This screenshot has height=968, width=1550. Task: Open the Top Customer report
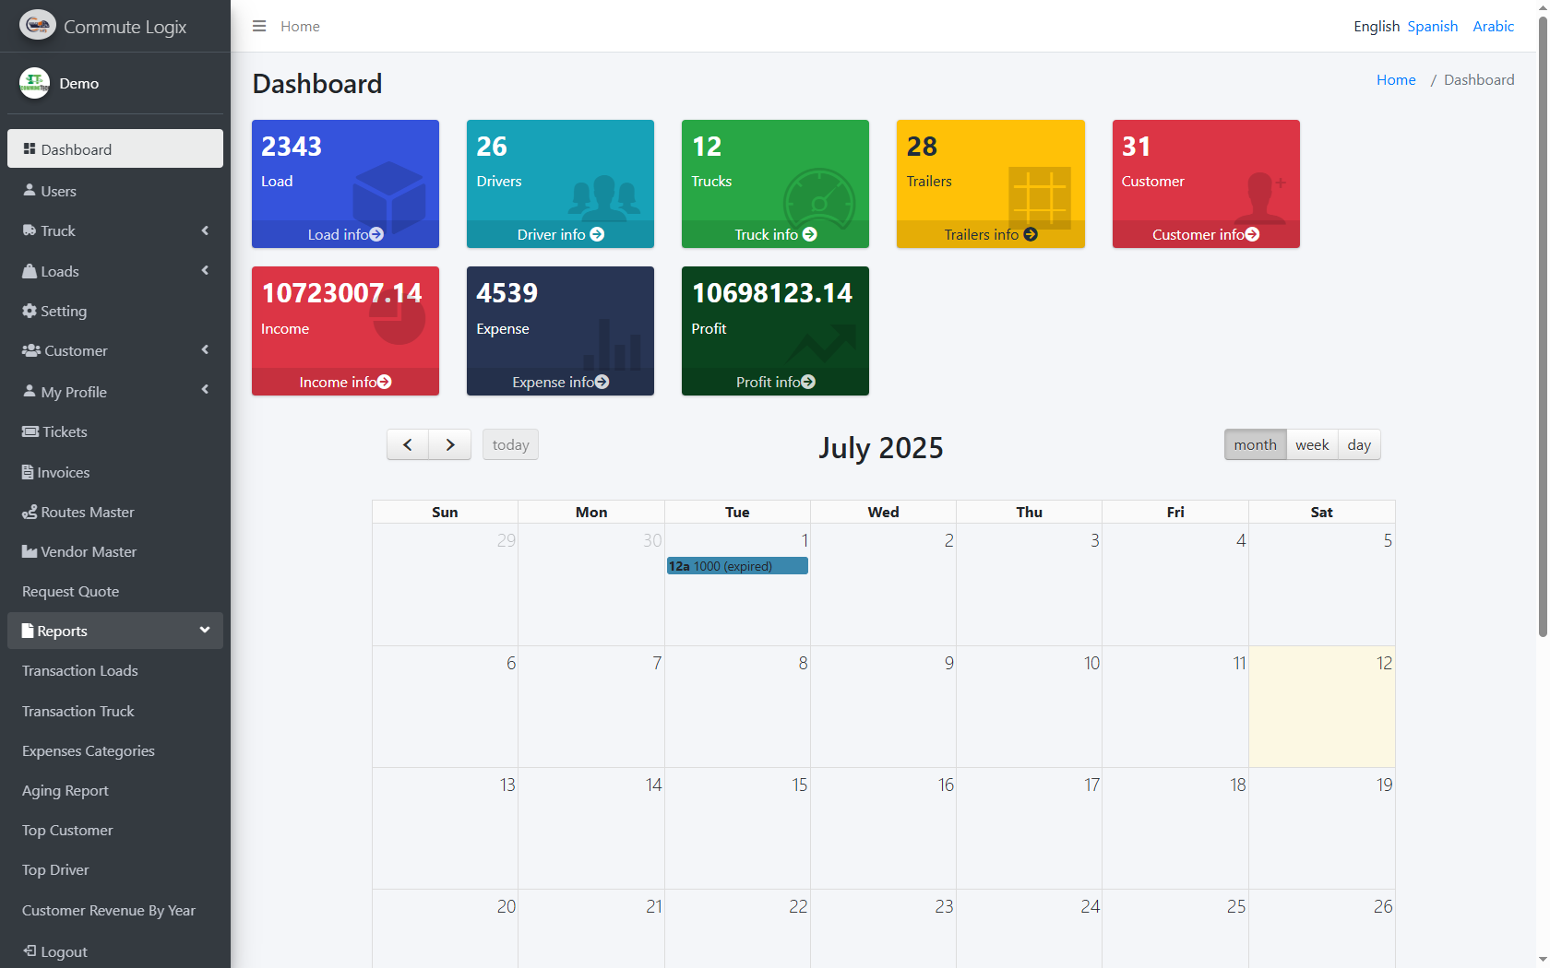(66, 830)
